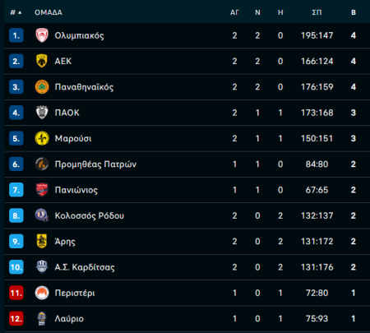This screenshot has width=370, height=333.
Task: Sort table by the # rank column
Action: click(12, 12)
